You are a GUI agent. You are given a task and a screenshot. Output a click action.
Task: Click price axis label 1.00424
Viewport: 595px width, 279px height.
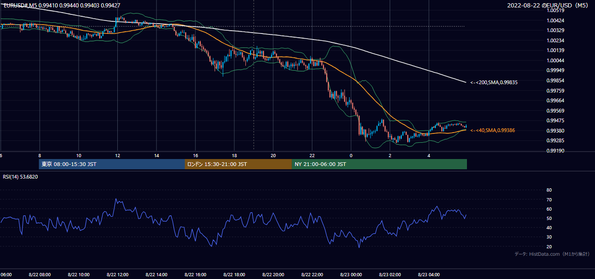tap(554, 20)
